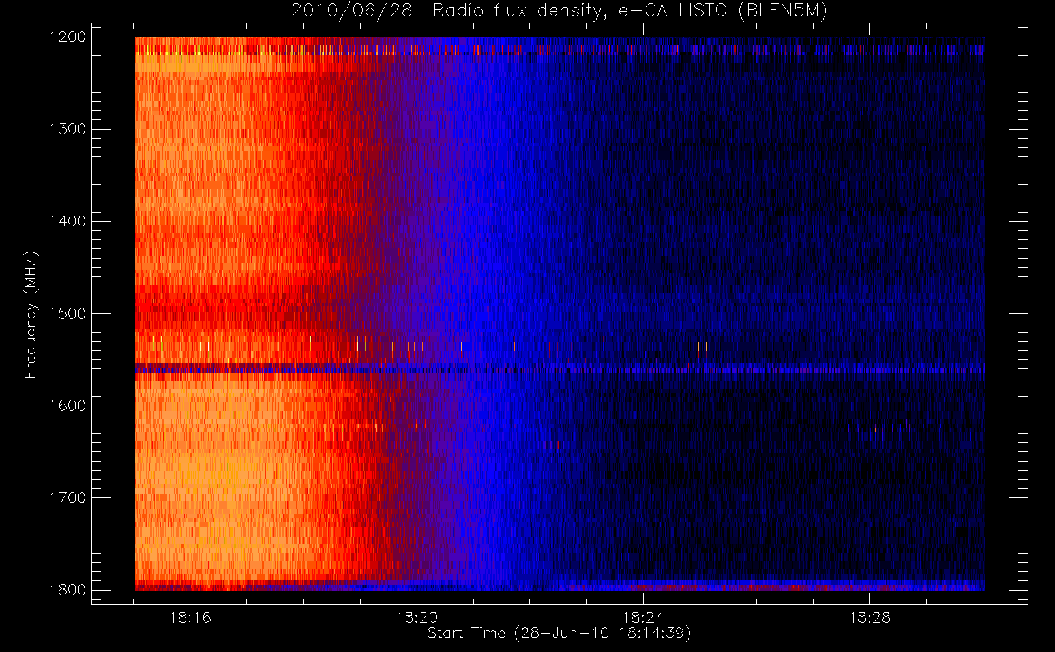Click the 1300 frequency tick label
The width and height of the screenshot is (1055, 652).
[68, 129]
